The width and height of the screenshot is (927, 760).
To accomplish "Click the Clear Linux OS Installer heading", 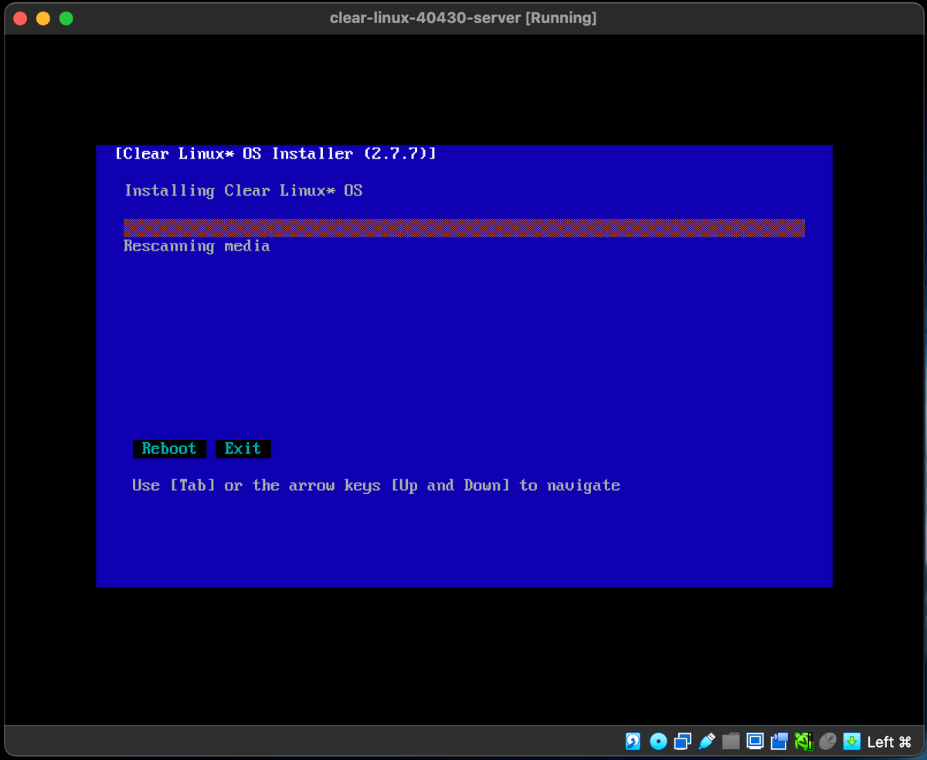I will [x=275, y=153].
